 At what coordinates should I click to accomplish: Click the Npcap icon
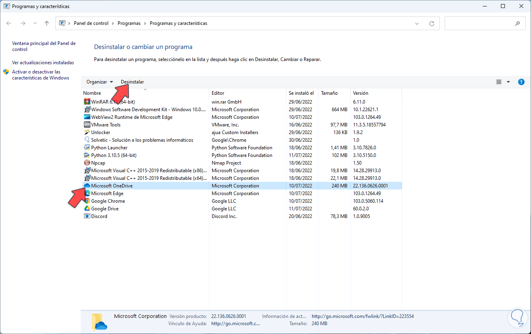tap(87, 163)
